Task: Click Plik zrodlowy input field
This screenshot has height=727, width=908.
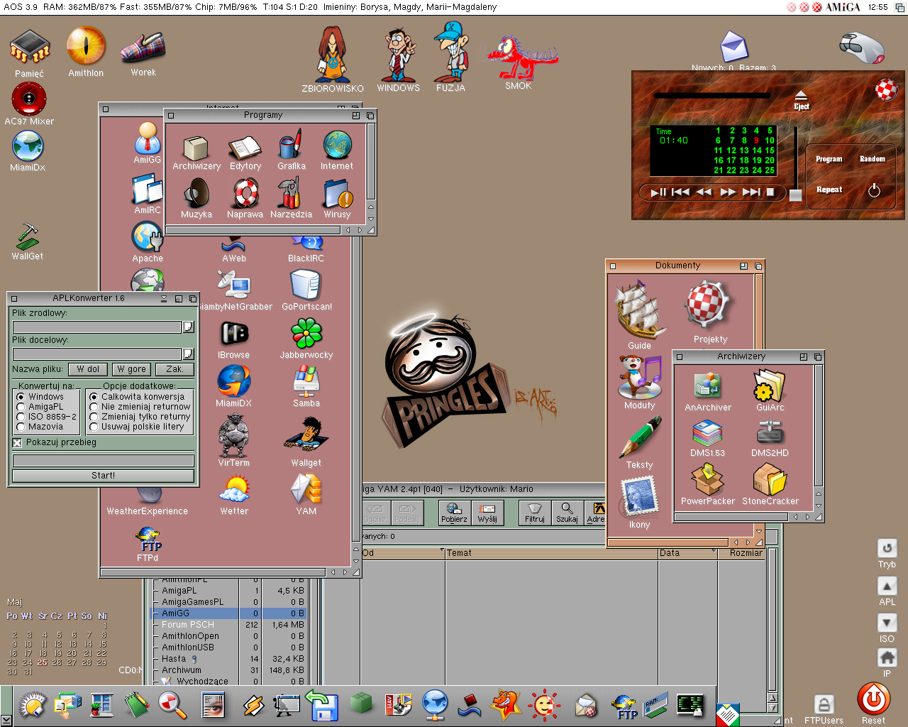Action: 97,327
